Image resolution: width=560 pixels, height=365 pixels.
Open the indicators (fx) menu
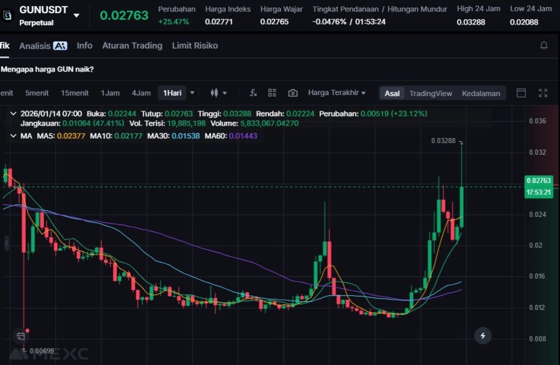point(253,93)
